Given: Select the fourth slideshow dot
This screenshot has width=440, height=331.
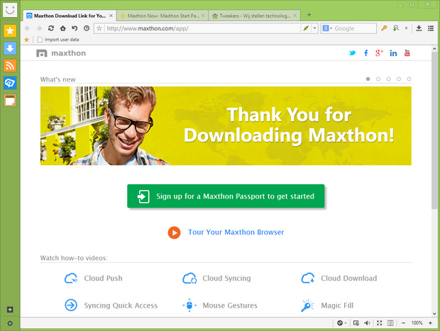Looking at the screenshot, I should (x=399, y=79).
